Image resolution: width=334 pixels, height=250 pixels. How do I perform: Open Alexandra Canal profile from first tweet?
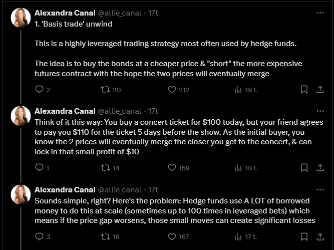click(x=65, y=13)
